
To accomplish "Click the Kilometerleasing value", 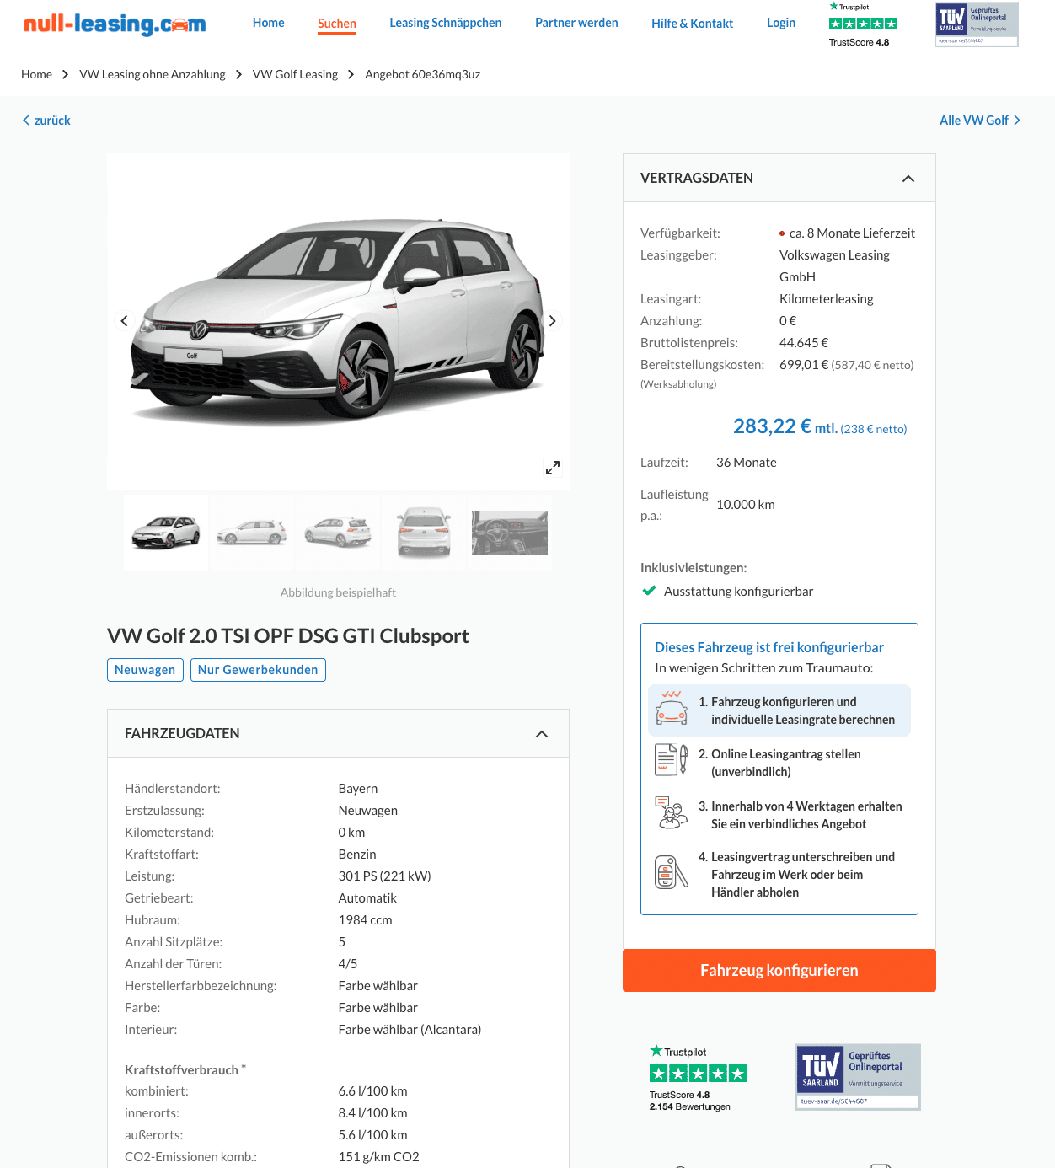I will (x=827, y=299).
